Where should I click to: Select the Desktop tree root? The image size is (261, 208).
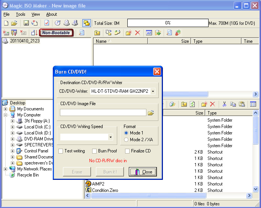(18, 103)
